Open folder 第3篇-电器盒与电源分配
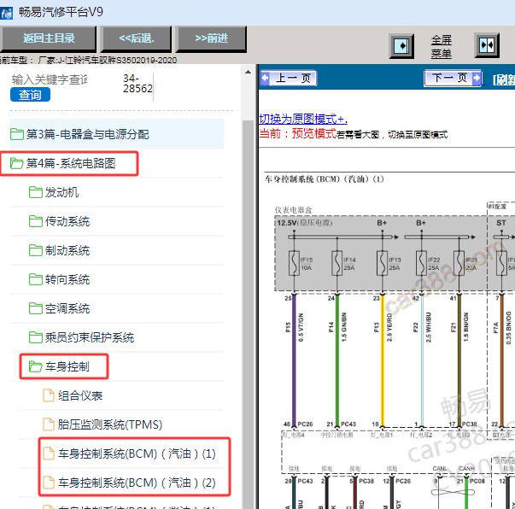This screenshot has height=509, width=515. (117, 134)
